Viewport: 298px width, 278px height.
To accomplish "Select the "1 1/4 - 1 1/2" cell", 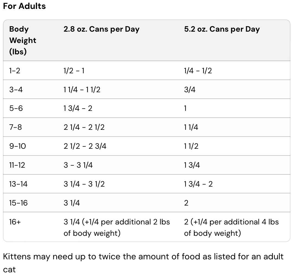I will pyautogui.click(x=82, y=90).
